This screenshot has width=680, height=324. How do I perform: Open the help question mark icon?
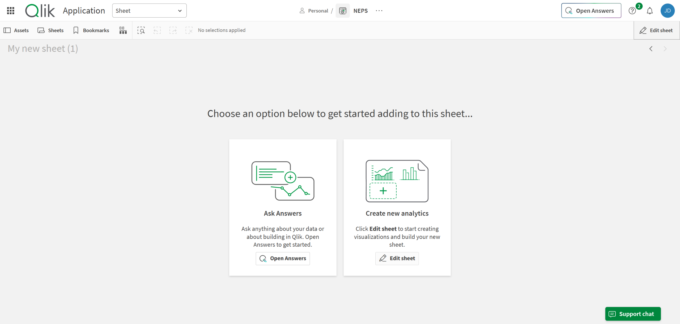[632, 11]
